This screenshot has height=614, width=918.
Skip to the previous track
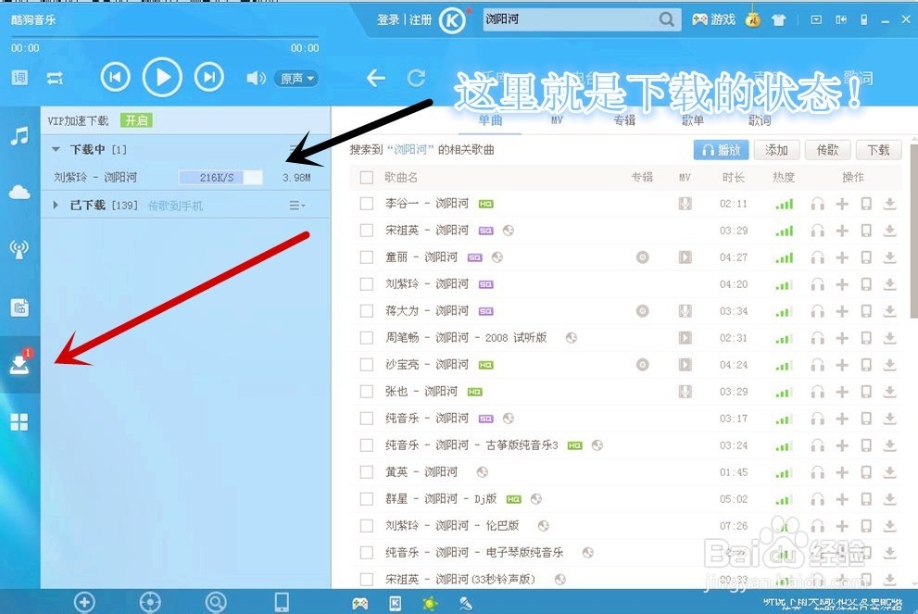click(116, 77)
